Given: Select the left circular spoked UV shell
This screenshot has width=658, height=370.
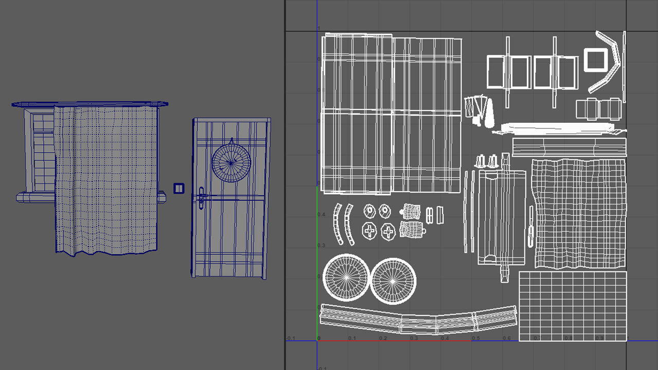Looking at the screenshot, I should point(346,277).
